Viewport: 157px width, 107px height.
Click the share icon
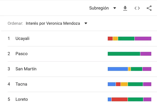[149, 8]
